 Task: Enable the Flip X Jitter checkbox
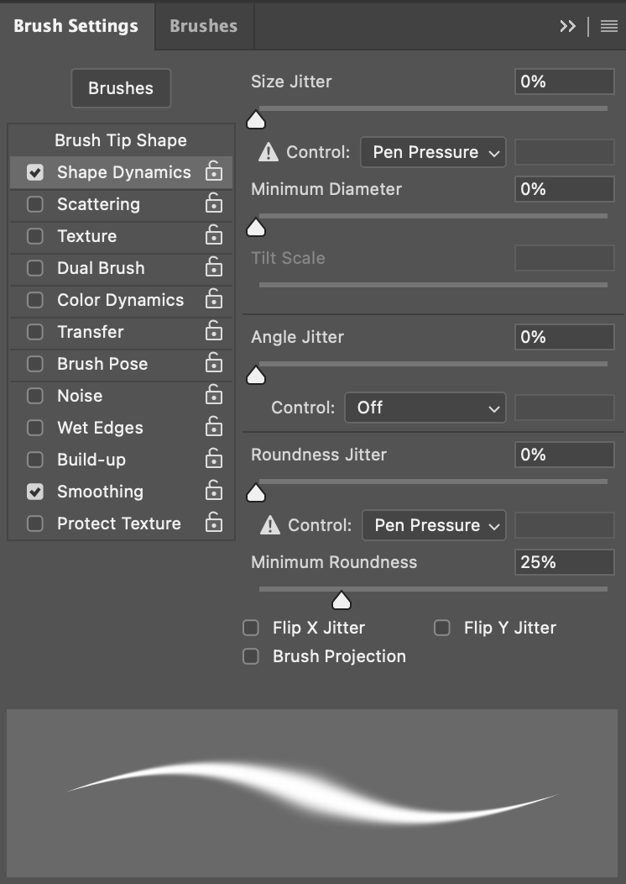point(250,628)
